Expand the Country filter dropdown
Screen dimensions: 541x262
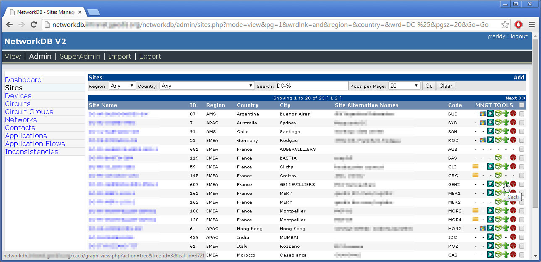pos(207,86)
